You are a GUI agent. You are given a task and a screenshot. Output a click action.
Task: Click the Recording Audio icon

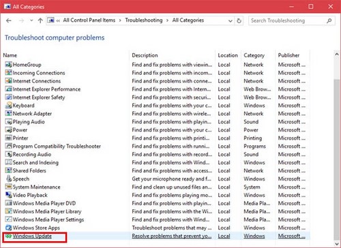click(x=8, y=155)
